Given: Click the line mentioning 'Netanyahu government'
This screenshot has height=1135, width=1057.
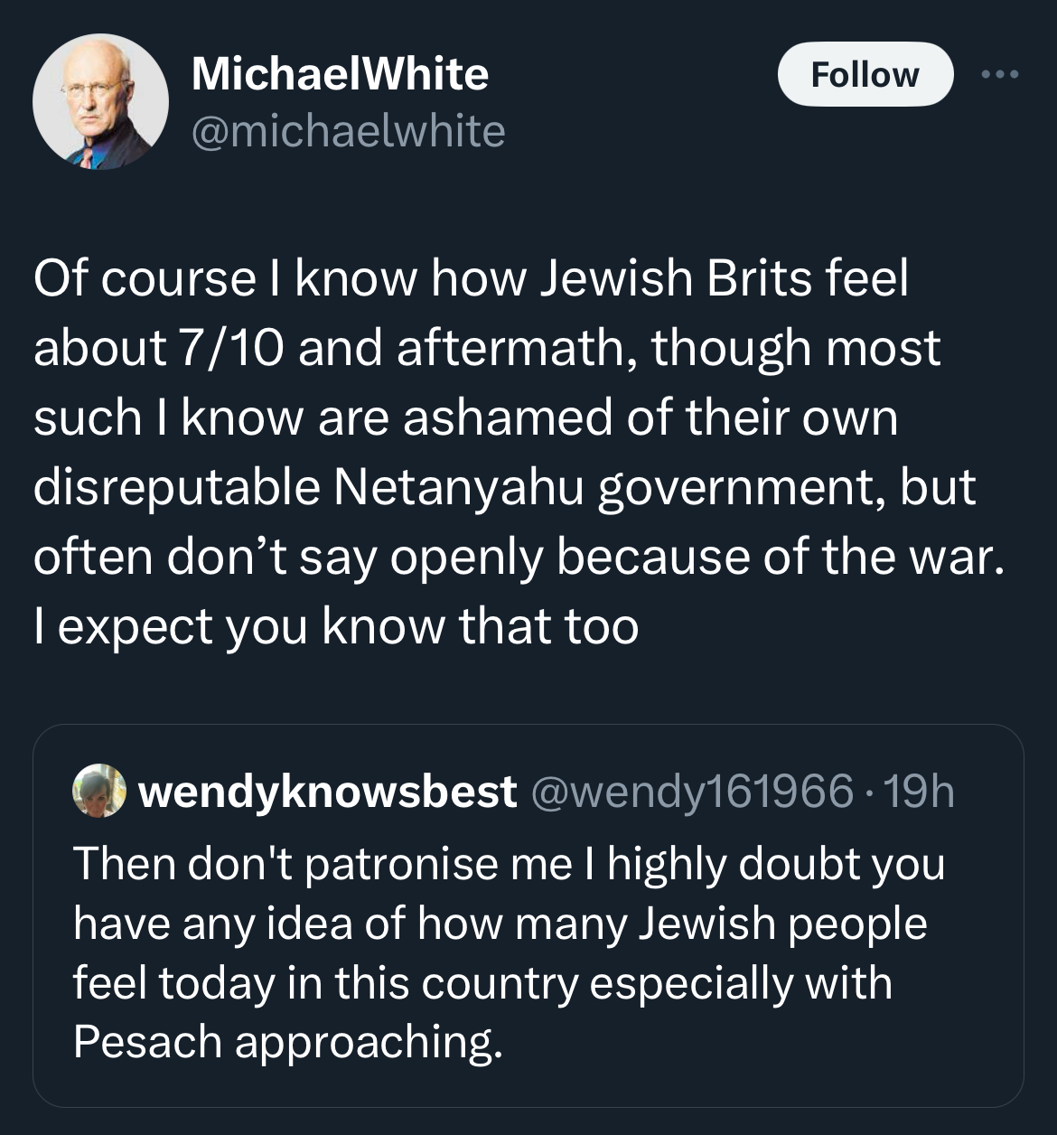Looking at the screenshot, I should [504, 486].
